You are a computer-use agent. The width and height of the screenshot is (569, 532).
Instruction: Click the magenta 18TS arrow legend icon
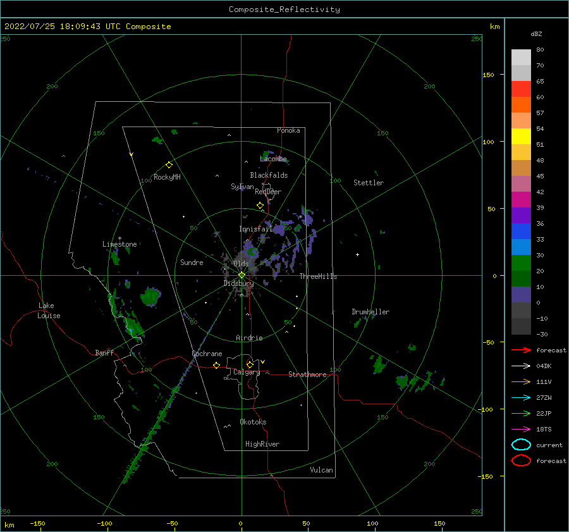tap(521, 429)
